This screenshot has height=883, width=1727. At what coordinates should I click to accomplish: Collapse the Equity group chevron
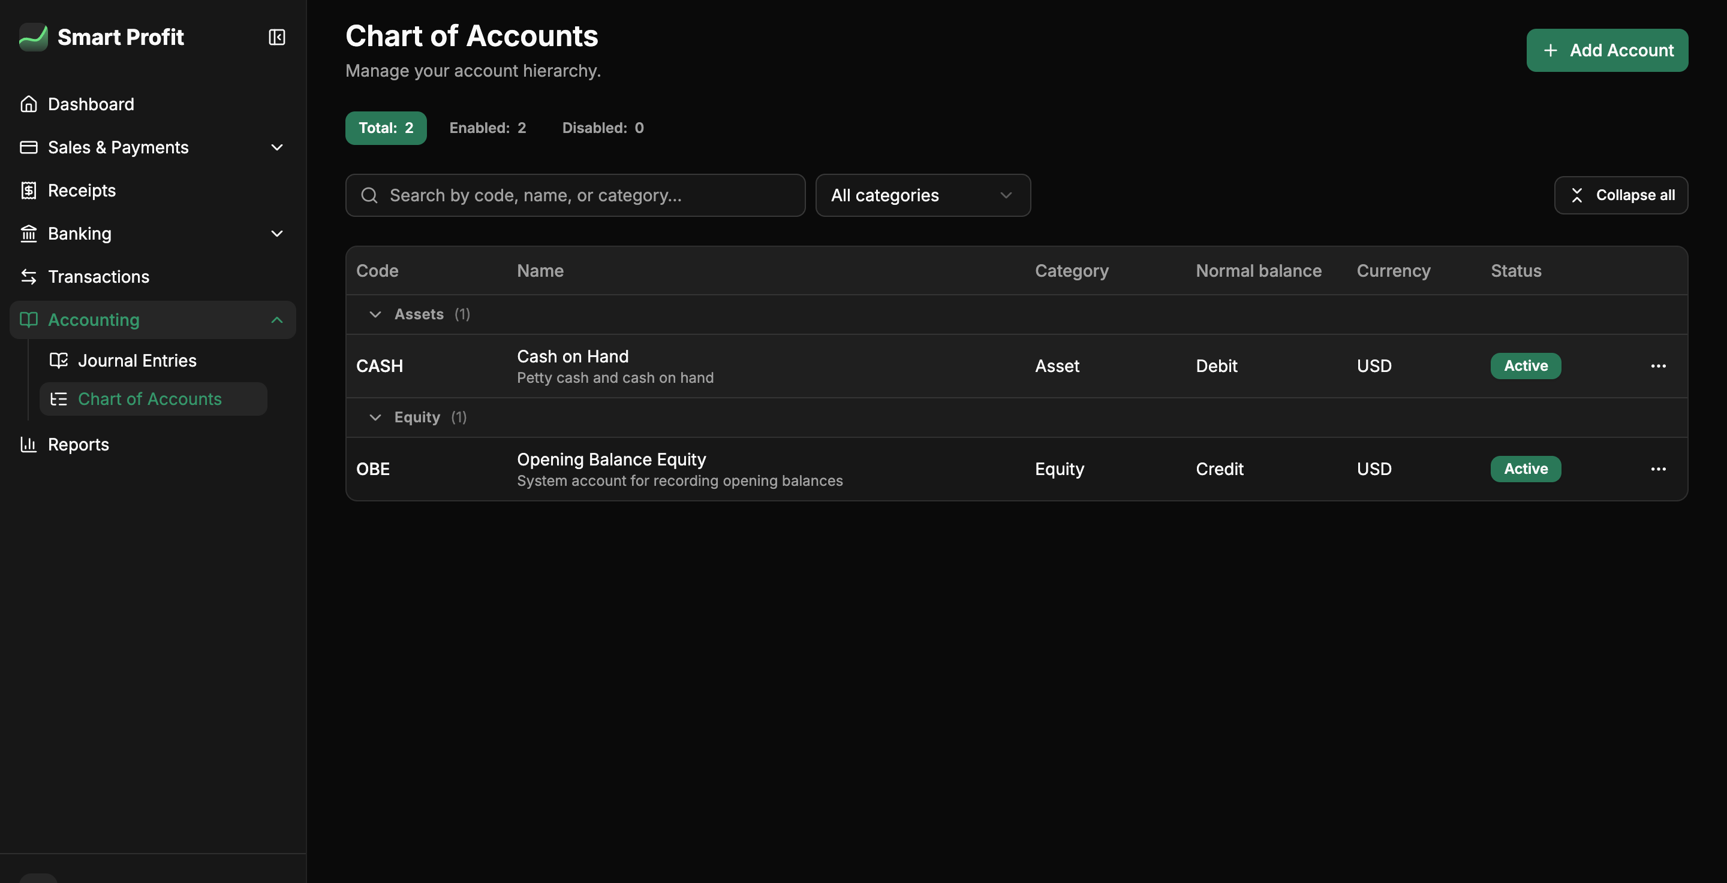click(375, 418)
